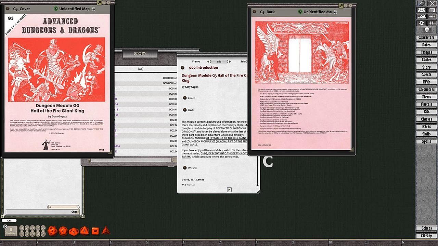The image size is (438, 246).
Task: Open the Library panel
Action: [x=426, y=236]
